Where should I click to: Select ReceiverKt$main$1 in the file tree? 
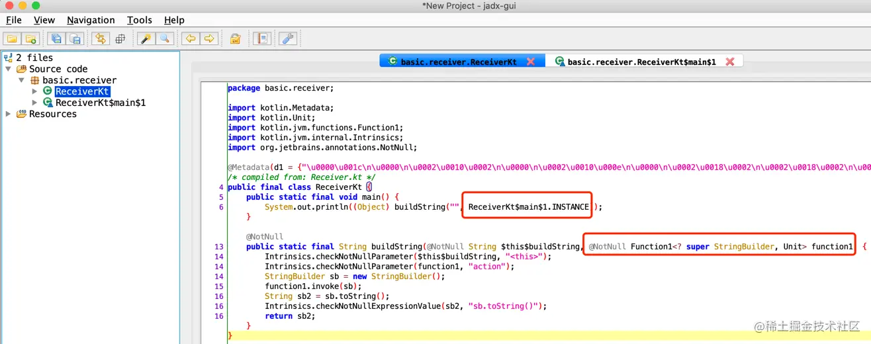(101, 103)
